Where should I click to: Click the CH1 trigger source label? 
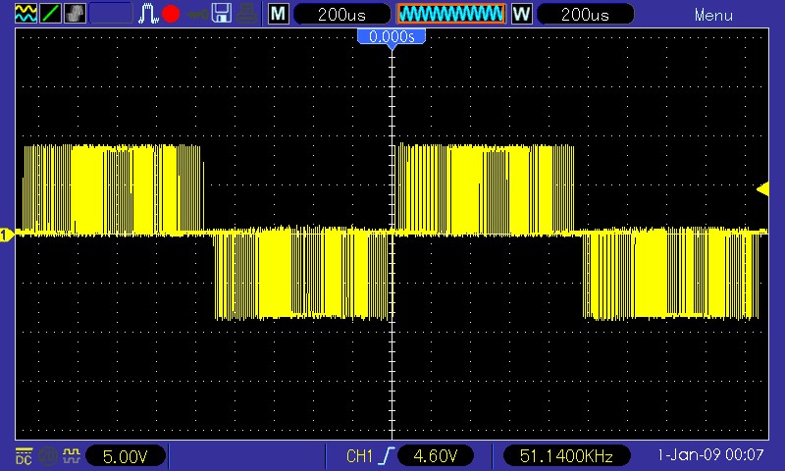[359, 456]
